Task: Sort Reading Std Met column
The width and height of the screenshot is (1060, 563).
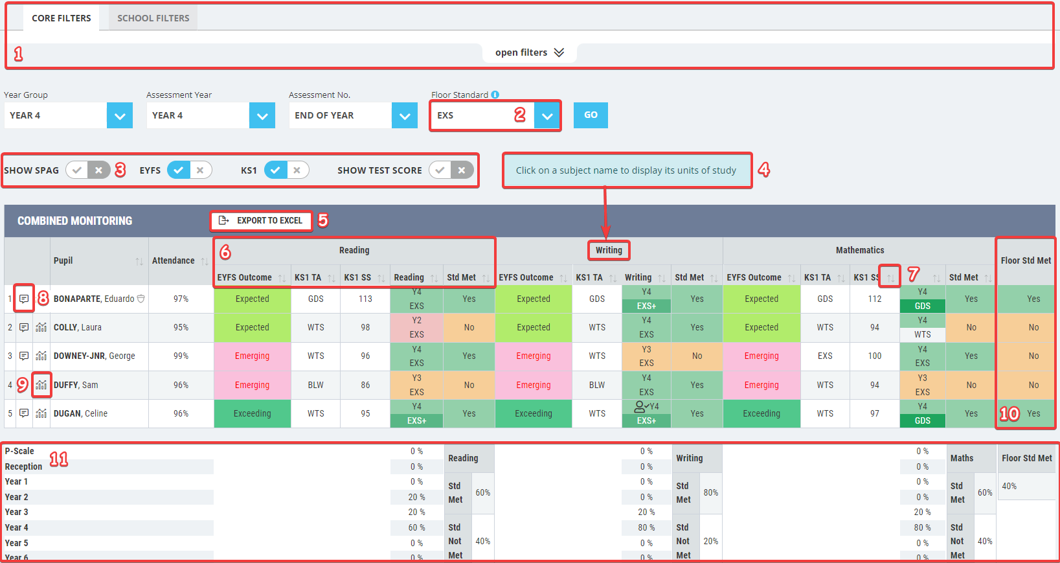Action: (486, 278)
